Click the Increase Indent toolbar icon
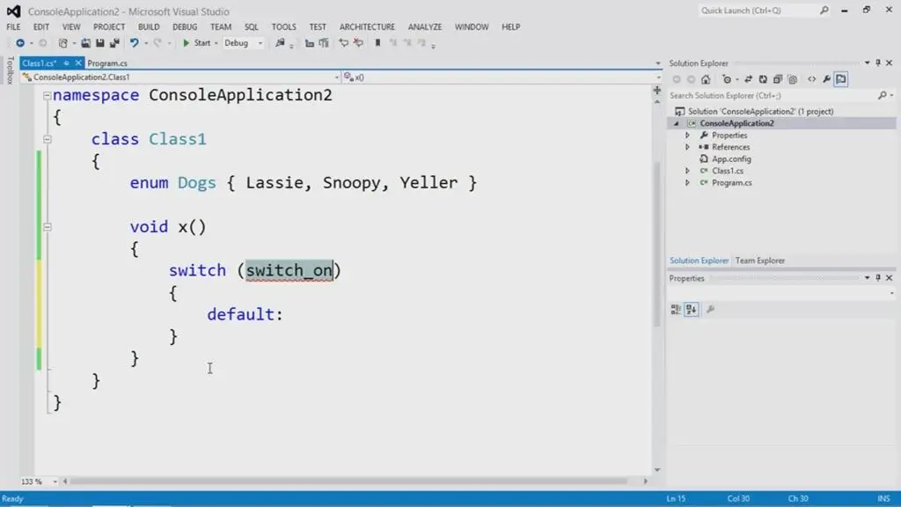This screenshot has width=901, height=507. [324, 43]
